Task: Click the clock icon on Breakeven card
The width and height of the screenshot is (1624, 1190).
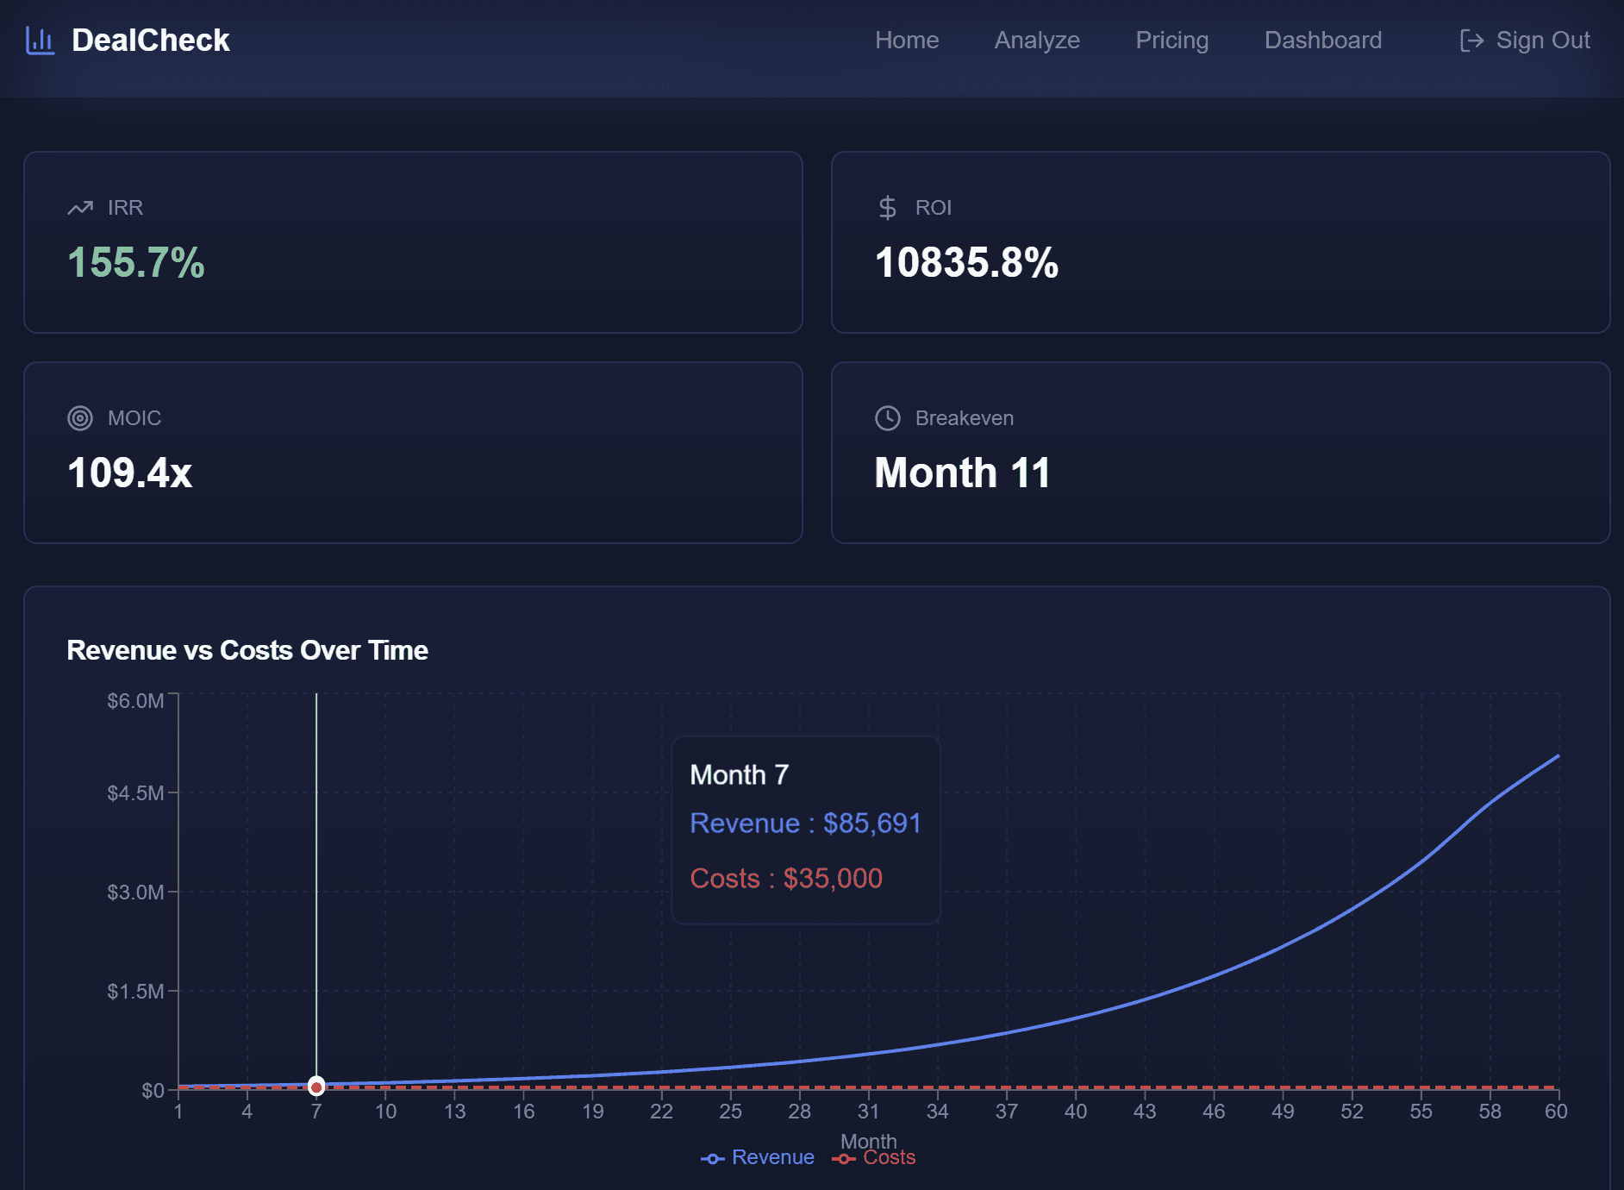Action: (x=887, y=417)
